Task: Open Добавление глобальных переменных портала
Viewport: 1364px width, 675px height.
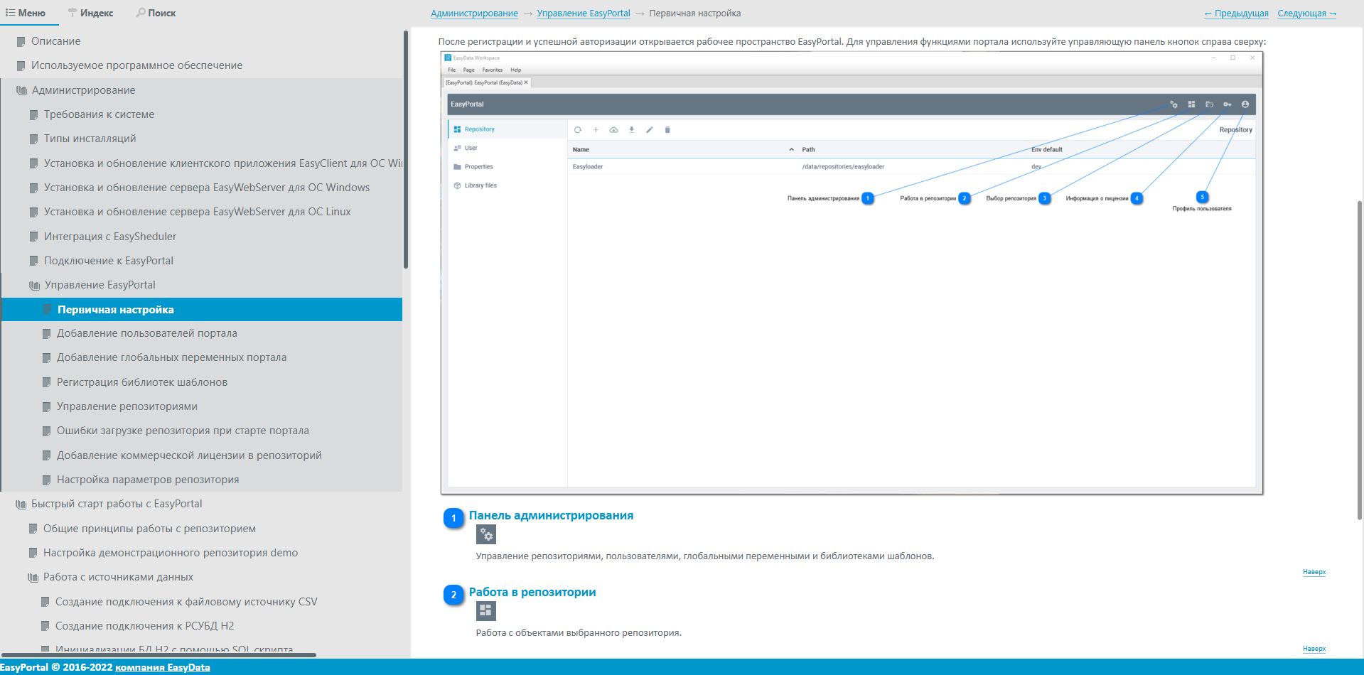Action: pyautogui.click(x=171, y=357)
